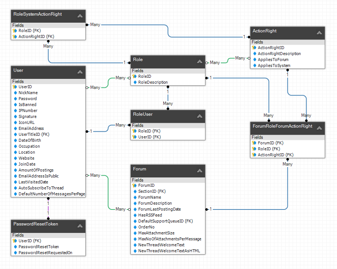Select Website field in User
Screen dimensions: 337x269
(x=48, y=158)
